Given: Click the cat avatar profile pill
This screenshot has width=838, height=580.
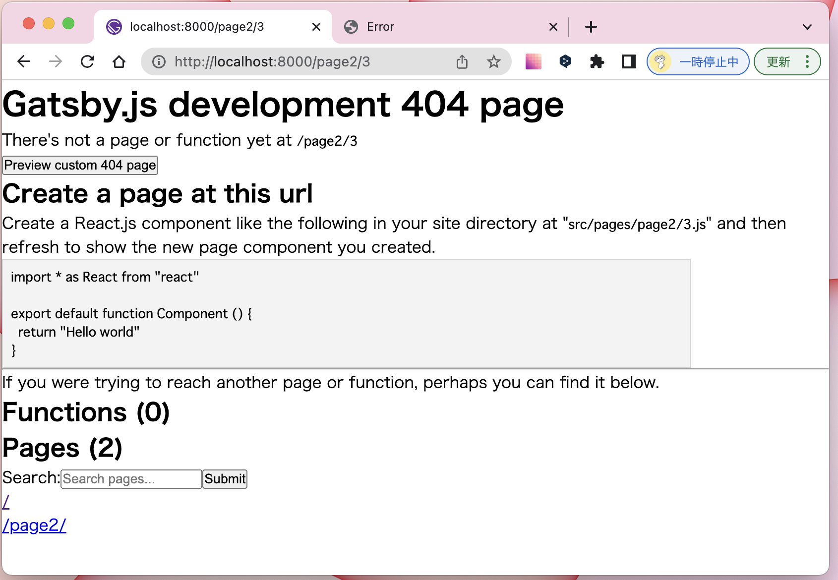Looking at the screenshot, I should pos(660,61).
